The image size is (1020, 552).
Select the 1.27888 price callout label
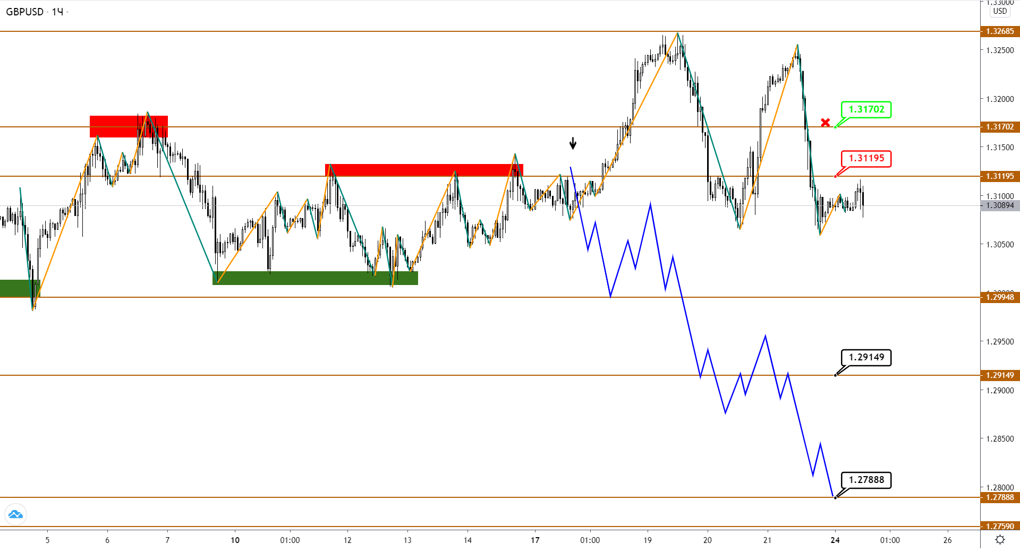point(866,480)
